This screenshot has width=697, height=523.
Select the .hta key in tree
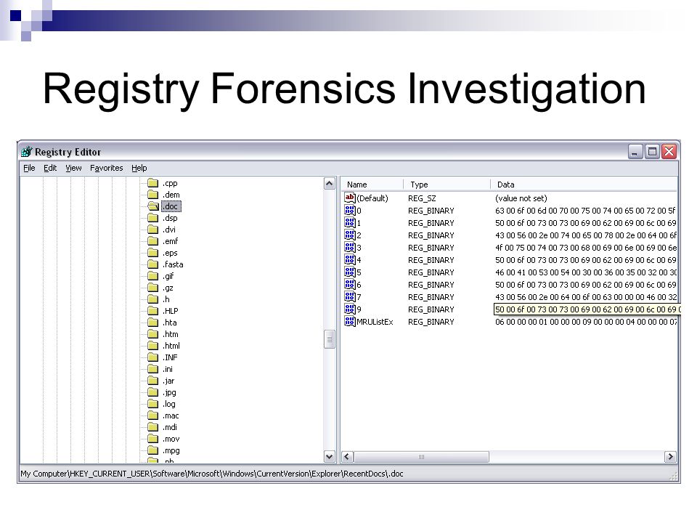pos(169,323)
